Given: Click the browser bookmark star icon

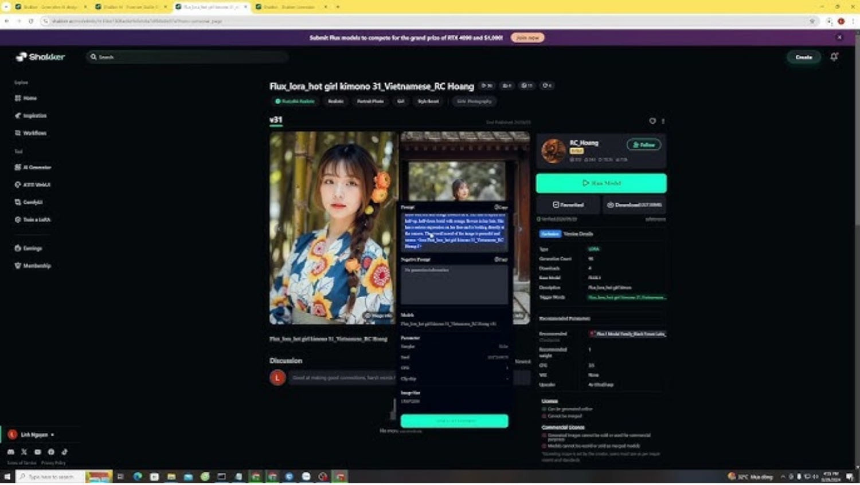Looking at the screenshot, I should [812, 21].
